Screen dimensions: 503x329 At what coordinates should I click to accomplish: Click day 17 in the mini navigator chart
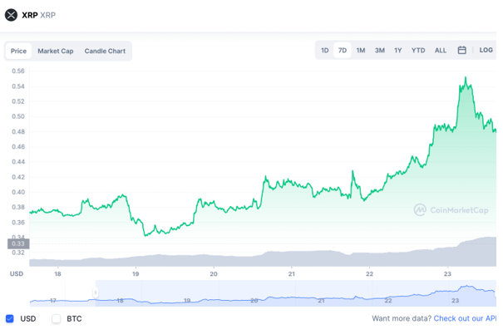(x=53, y=301)
